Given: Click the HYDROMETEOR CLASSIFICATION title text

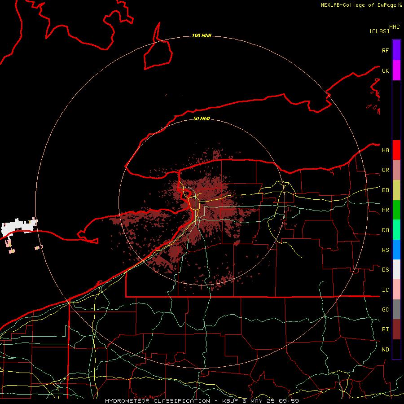Looking at the screenshot, I should [158, 401].
